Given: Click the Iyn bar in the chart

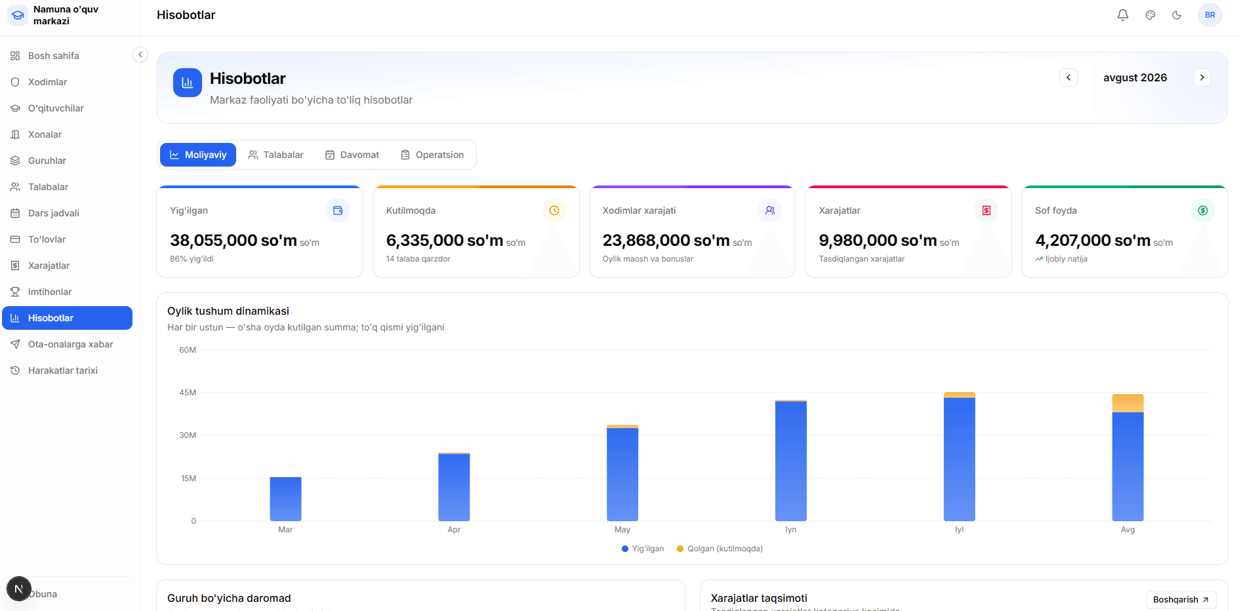Looking at the screenshot, I should click(791, 460).
